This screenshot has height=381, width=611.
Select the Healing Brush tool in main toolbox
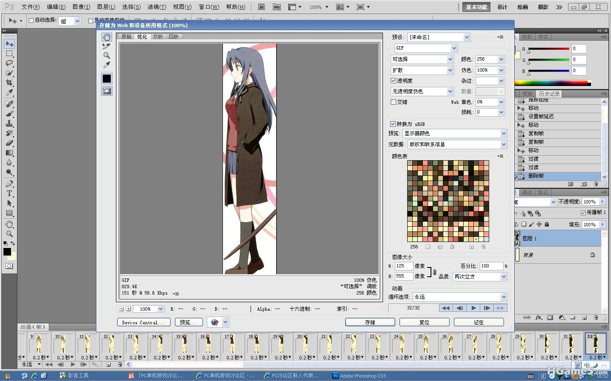[9, 104]
